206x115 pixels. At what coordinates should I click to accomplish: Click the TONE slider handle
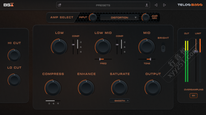point(150,59)
